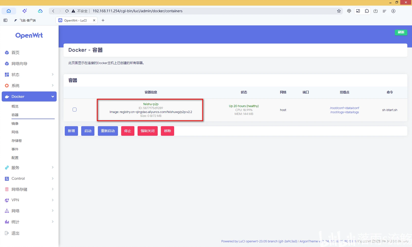Click the 新增 button
This screenshot has width=412, height=247.
(x=71, y=131)
